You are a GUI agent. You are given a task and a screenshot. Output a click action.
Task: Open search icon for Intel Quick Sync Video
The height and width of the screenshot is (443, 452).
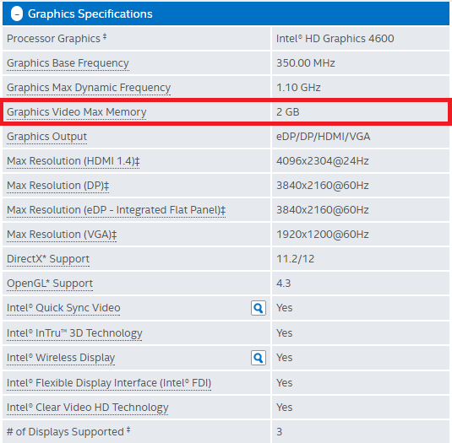[259, 308]
